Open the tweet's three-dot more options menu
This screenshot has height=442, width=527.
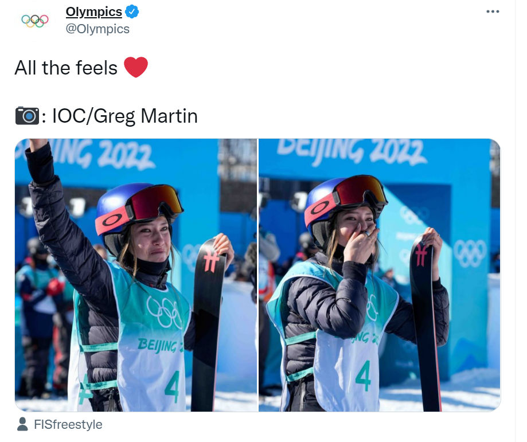pos(493,11)
